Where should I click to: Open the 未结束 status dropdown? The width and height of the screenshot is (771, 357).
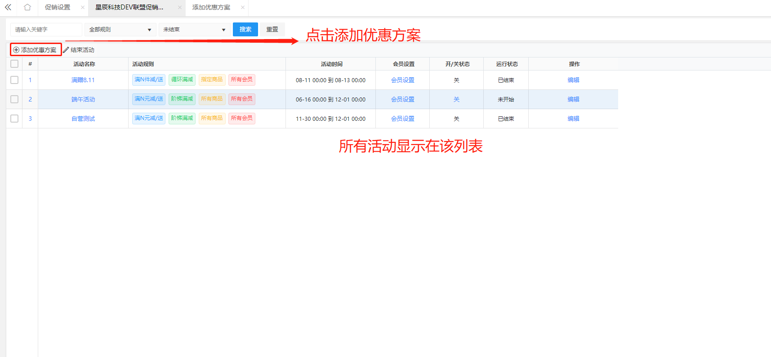point(194,30)
